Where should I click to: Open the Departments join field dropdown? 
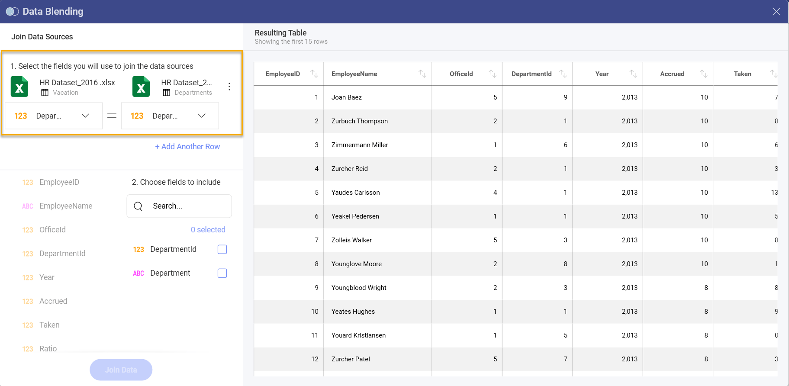(x=170, y=116)
